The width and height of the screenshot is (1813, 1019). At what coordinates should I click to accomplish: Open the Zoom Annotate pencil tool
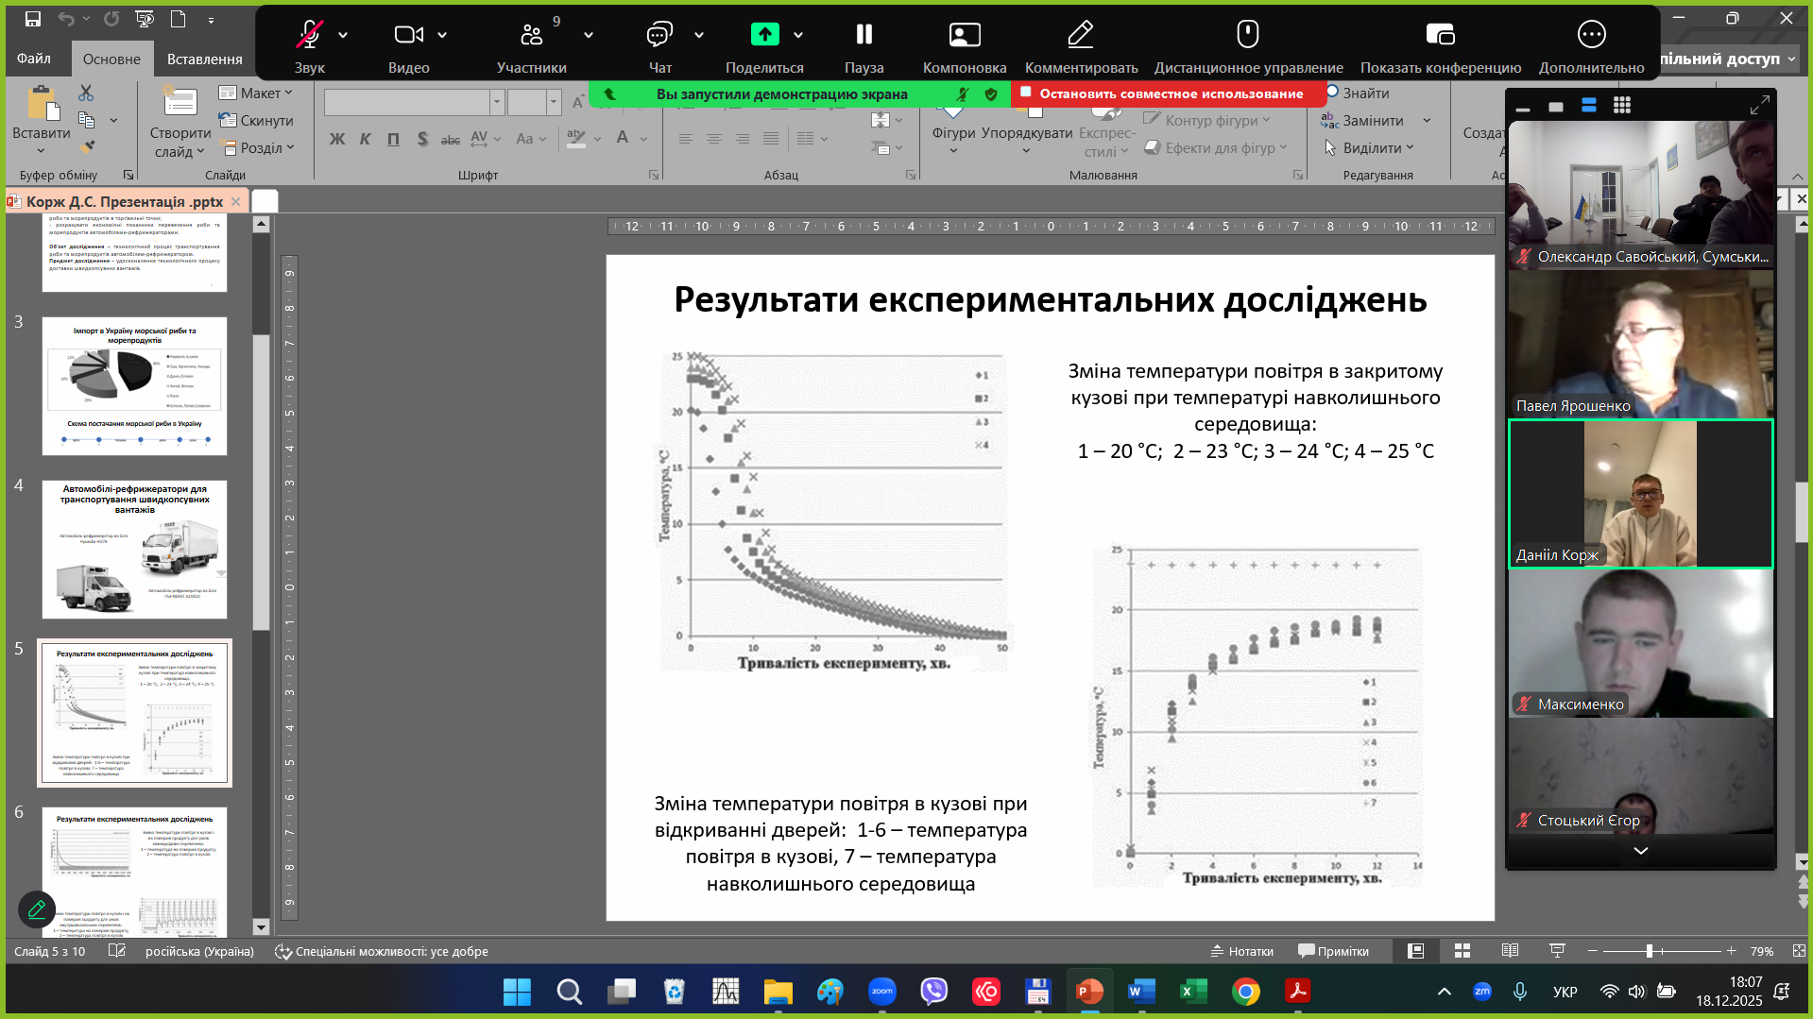[1080, 36]
